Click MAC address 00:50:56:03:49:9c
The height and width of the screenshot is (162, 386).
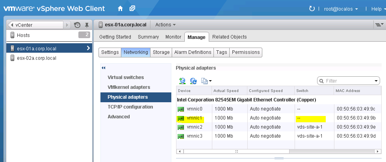tap(356, 109)
